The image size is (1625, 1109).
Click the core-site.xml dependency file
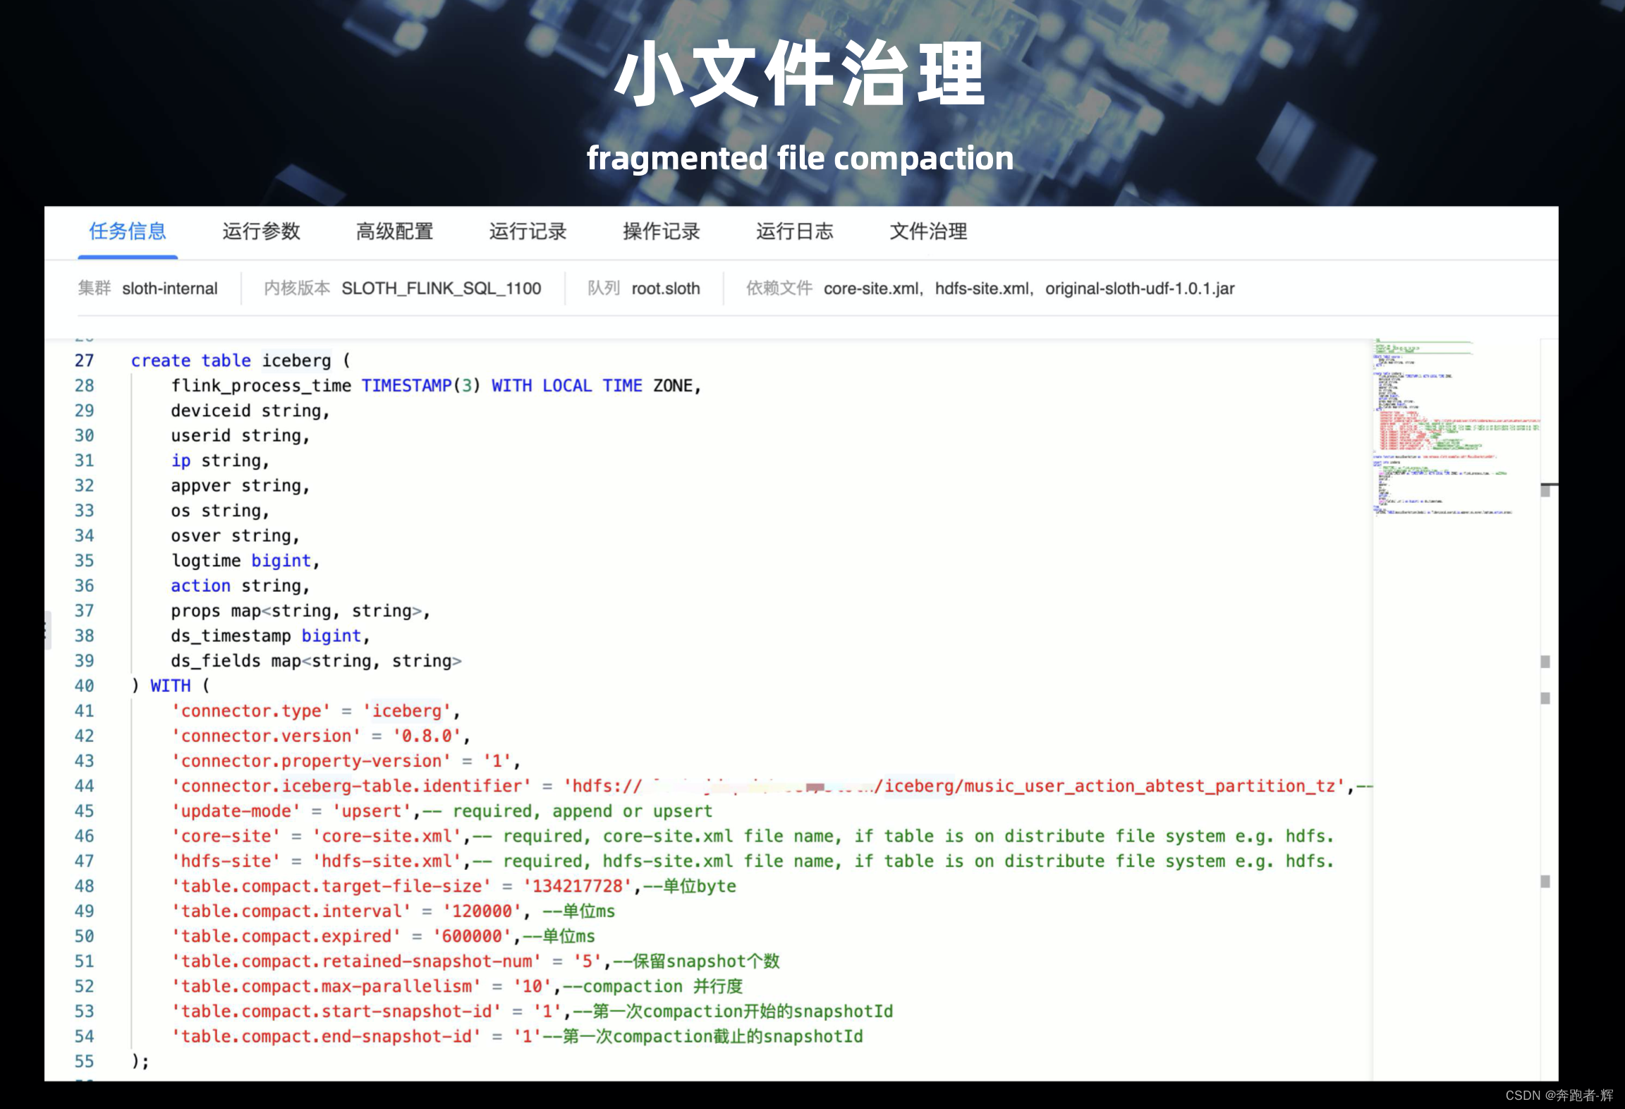[871, 289]
